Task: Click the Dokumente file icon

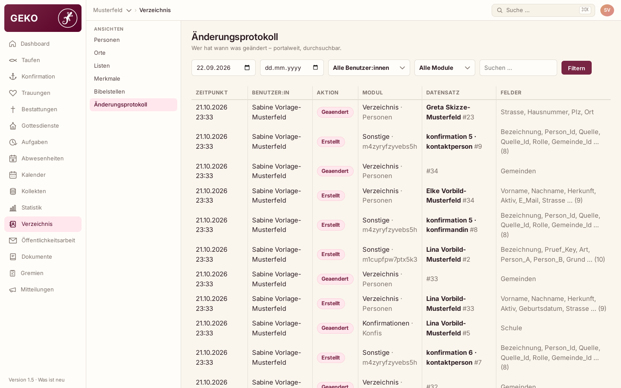Action: click(x=13, y=257)
